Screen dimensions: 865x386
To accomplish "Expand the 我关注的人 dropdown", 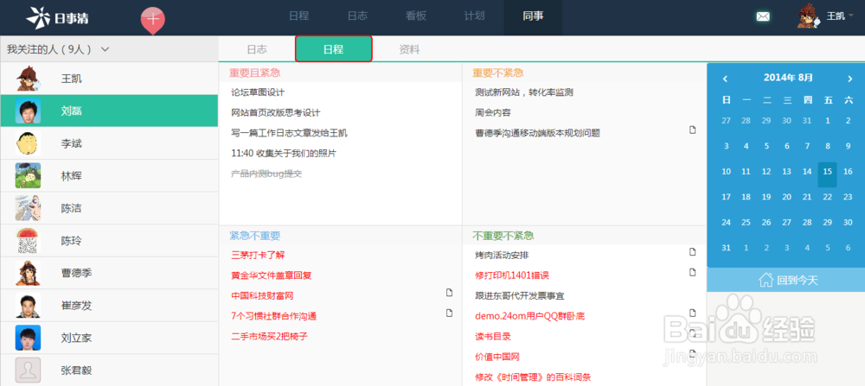I will click(105, 50).
